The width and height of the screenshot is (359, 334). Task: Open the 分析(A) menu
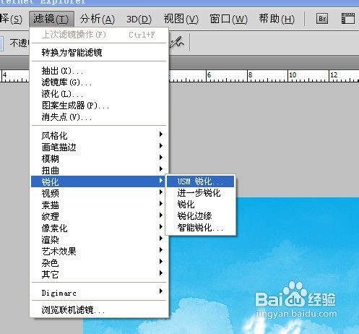click(x=98, y=19)
